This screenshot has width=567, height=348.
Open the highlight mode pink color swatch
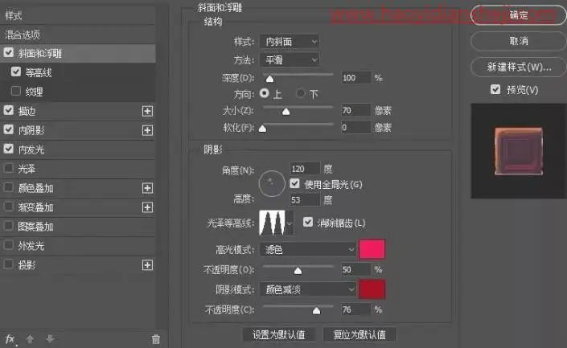point(372,249)
